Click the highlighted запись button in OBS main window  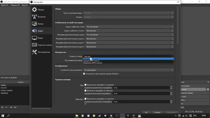[193, 89]
